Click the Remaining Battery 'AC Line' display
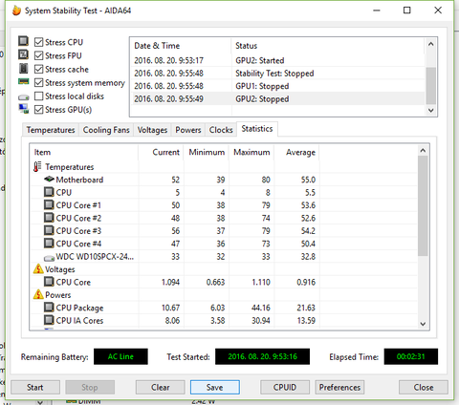This screenshot has width=459, height=405. pyautogui.click(x=120, y=356)
